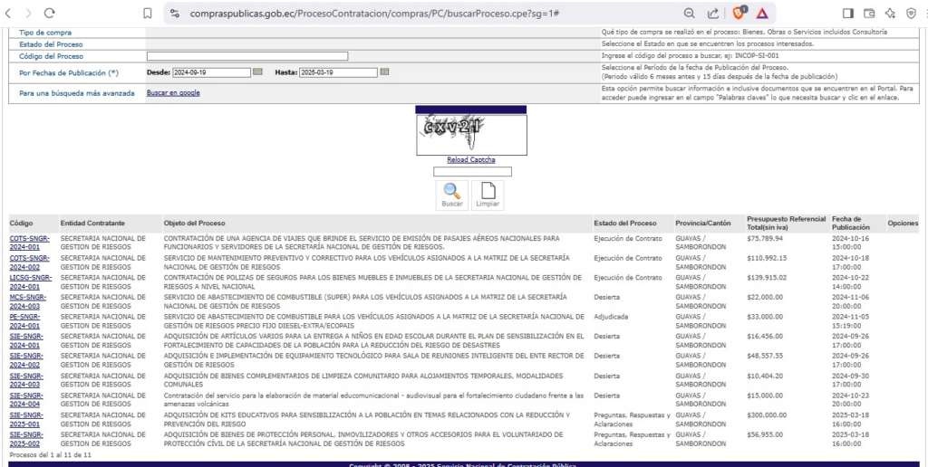
Task: Zoom out using the magnifier icon
Action: (x=690, y=13)
